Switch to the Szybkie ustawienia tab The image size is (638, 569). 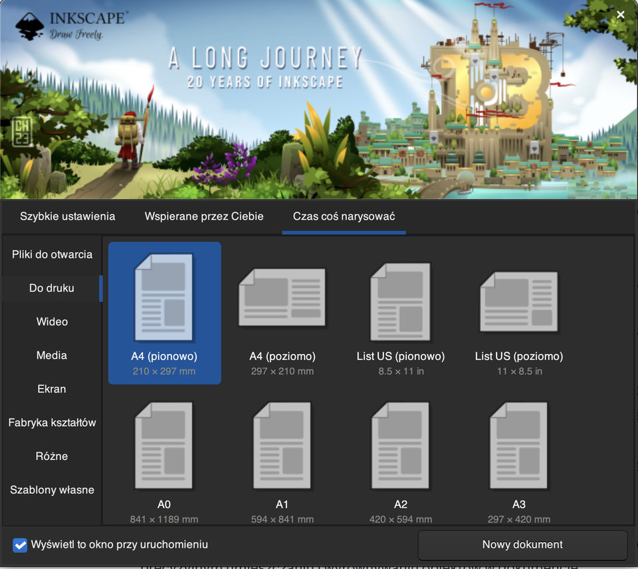[67, 216]
